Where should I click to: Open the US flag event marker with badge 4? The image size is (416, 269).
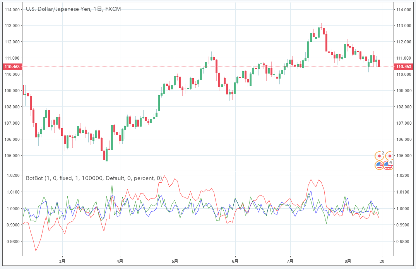[388, 165]
